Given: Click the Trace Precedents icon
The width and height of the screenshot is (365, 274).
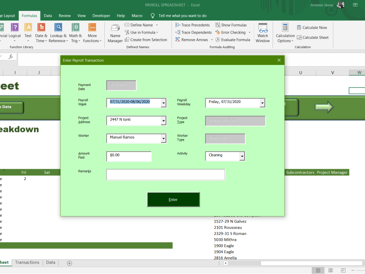Looking at the screenshot, I should [x=193, y=25].
